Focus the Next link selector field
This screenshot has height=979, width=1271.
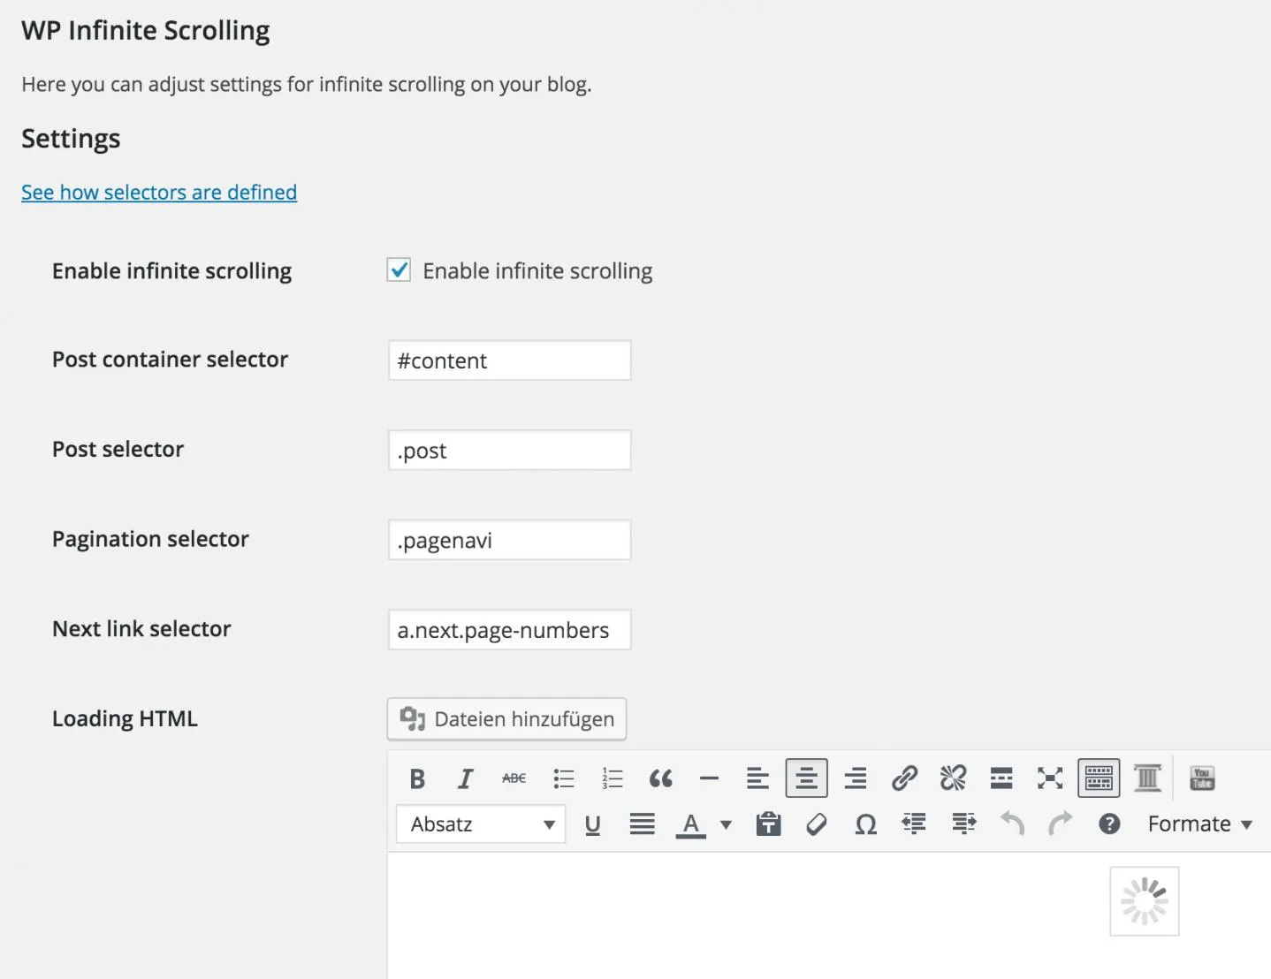pyautogui.click(x=509, y=630)
